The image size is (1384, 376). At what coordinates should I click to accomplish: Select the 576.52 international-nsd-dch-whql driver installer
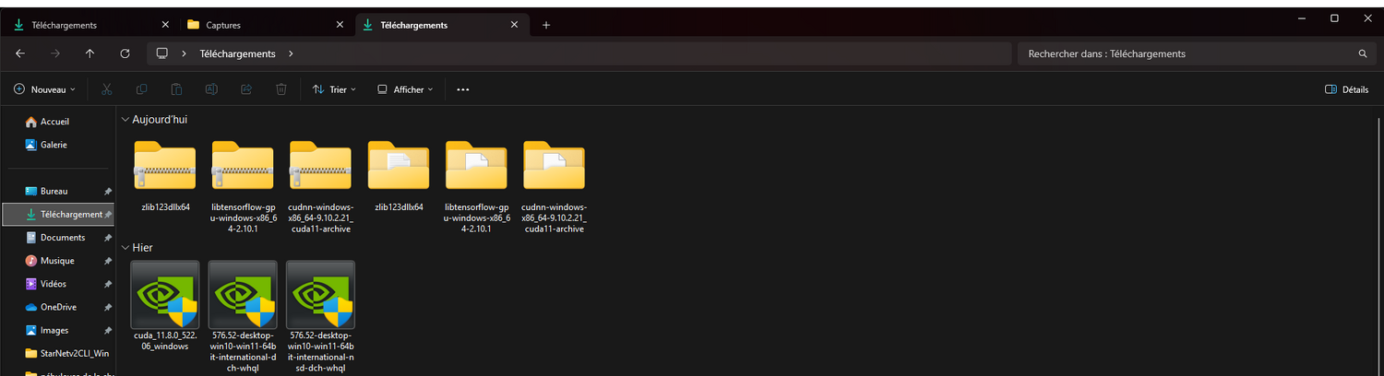pos(320,317)
